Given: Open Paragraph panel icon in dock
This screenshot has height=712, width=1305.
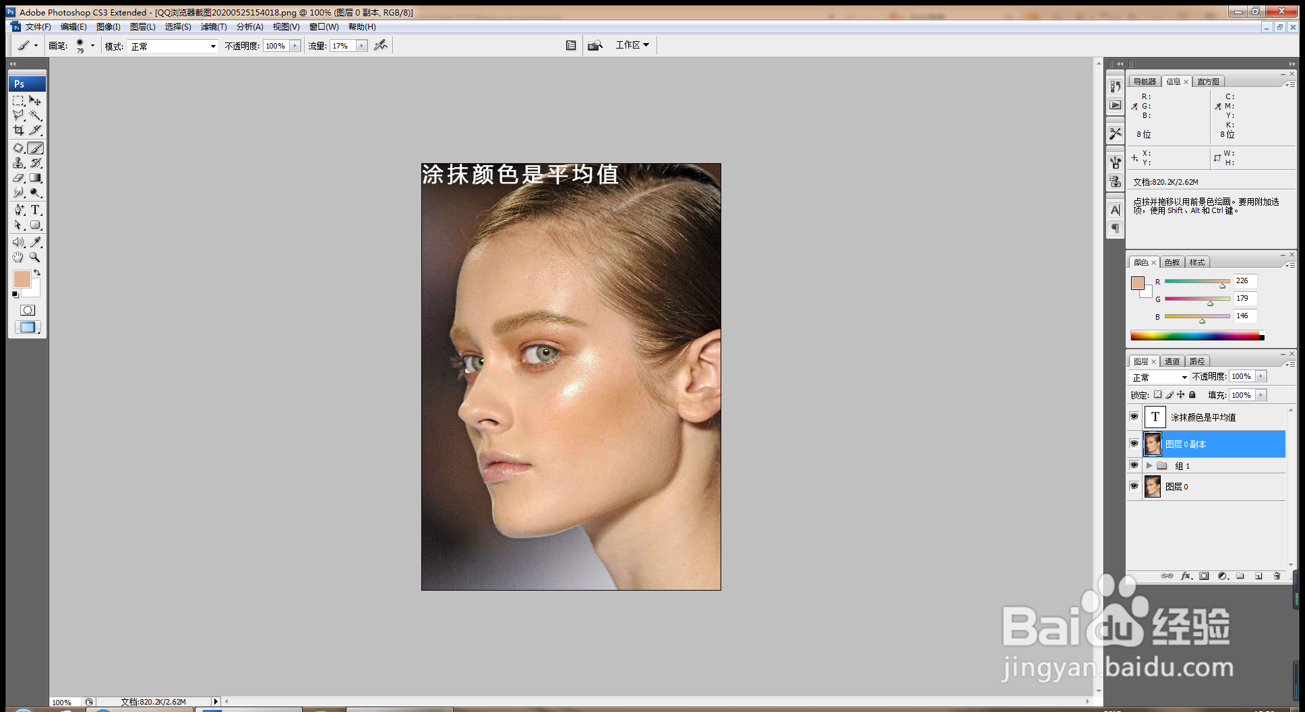Looking at the screenshot, I should pyautogui.click(x=1116, y=229).
